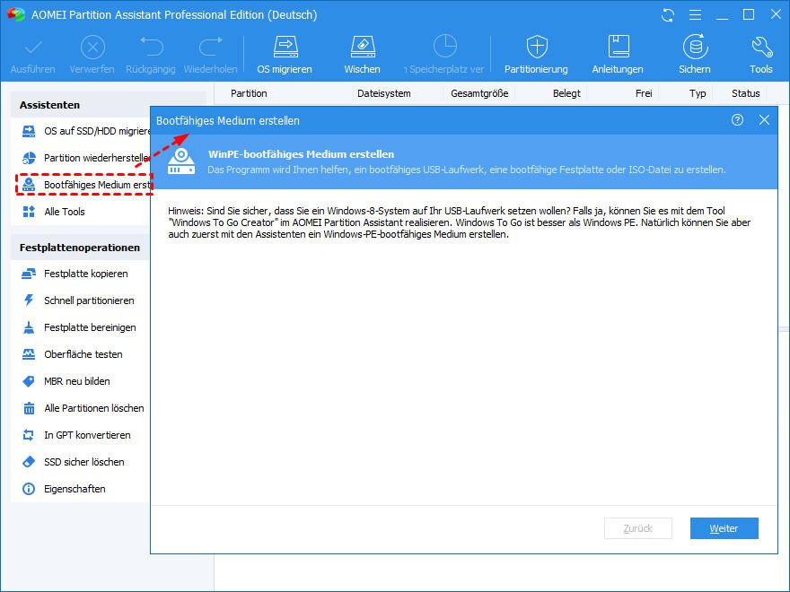This screenshot has width=790, height=592.
Task: Click the Wiederholen redo arrow
Action: (x=211, y=47)
